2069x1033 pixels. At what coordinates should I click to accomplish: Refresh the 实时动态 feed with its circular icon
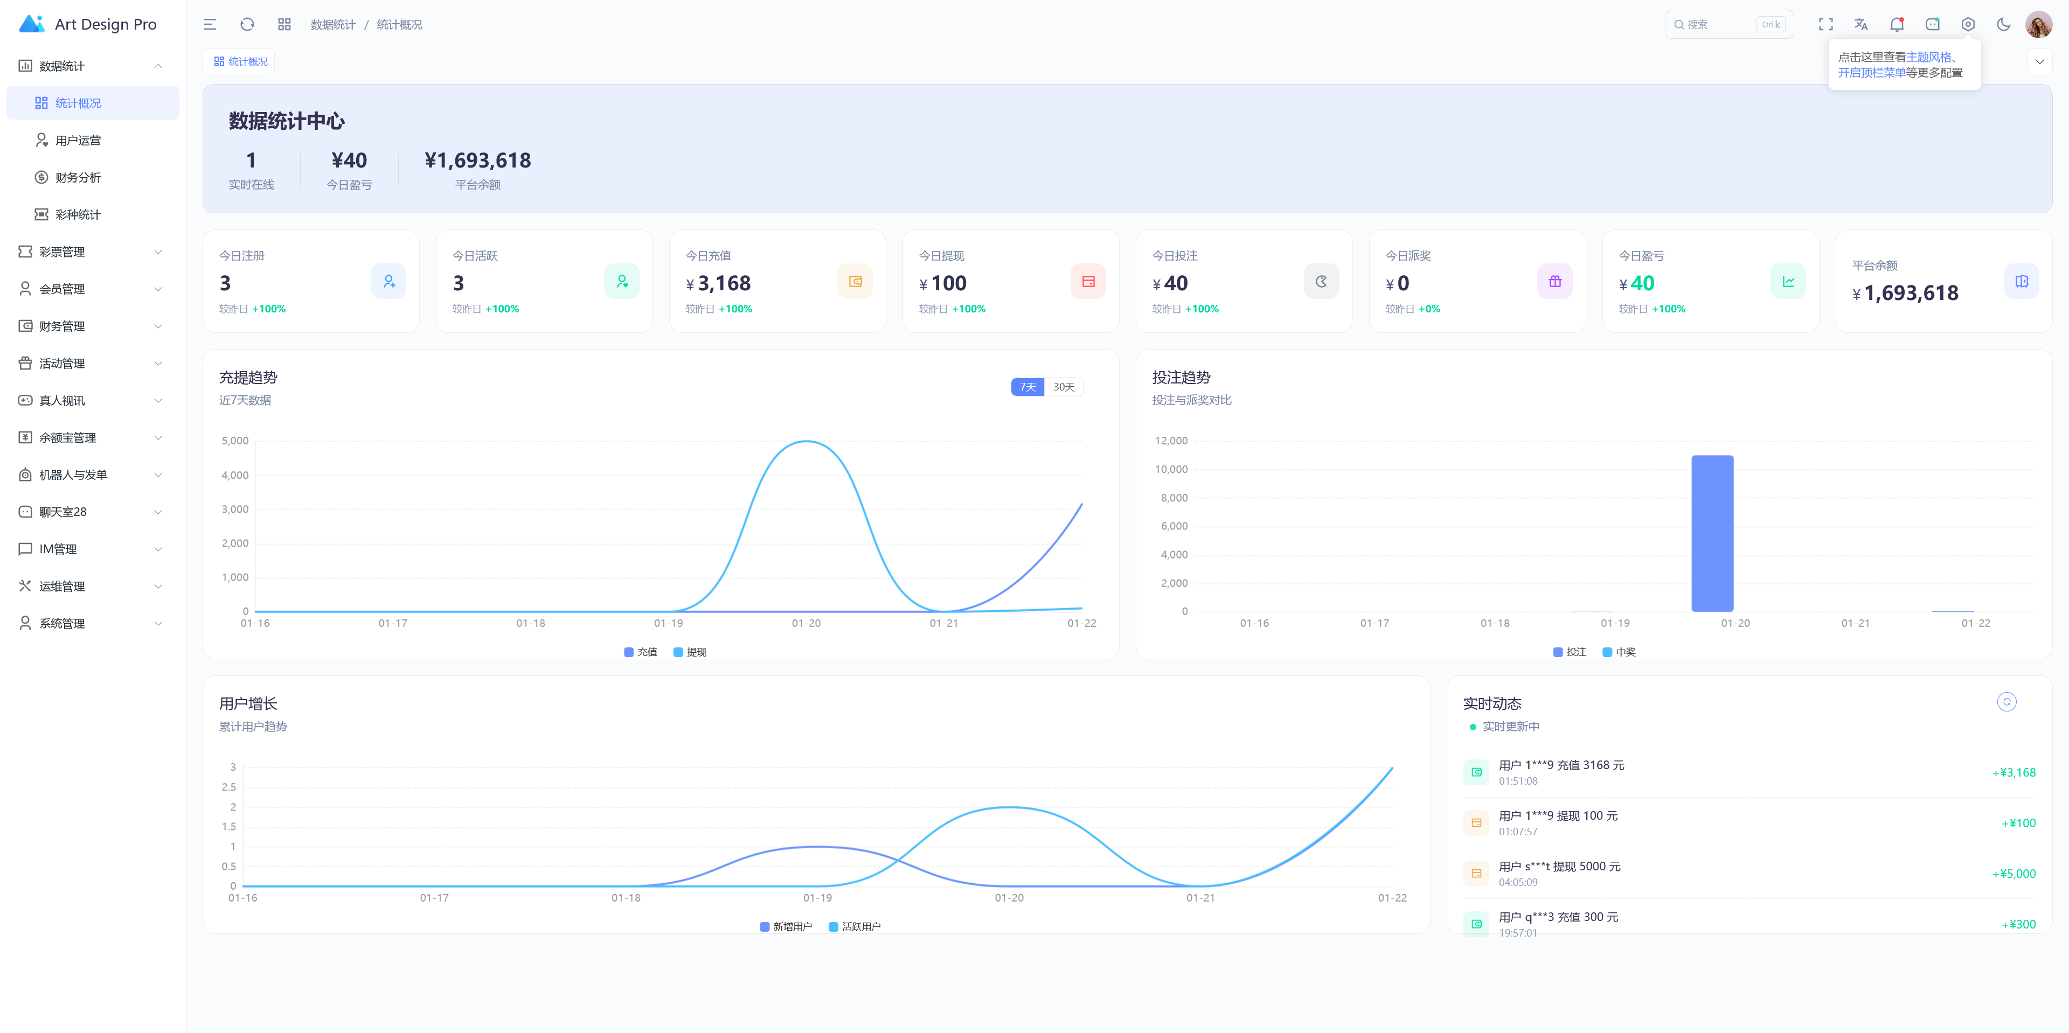[2006, 702]
